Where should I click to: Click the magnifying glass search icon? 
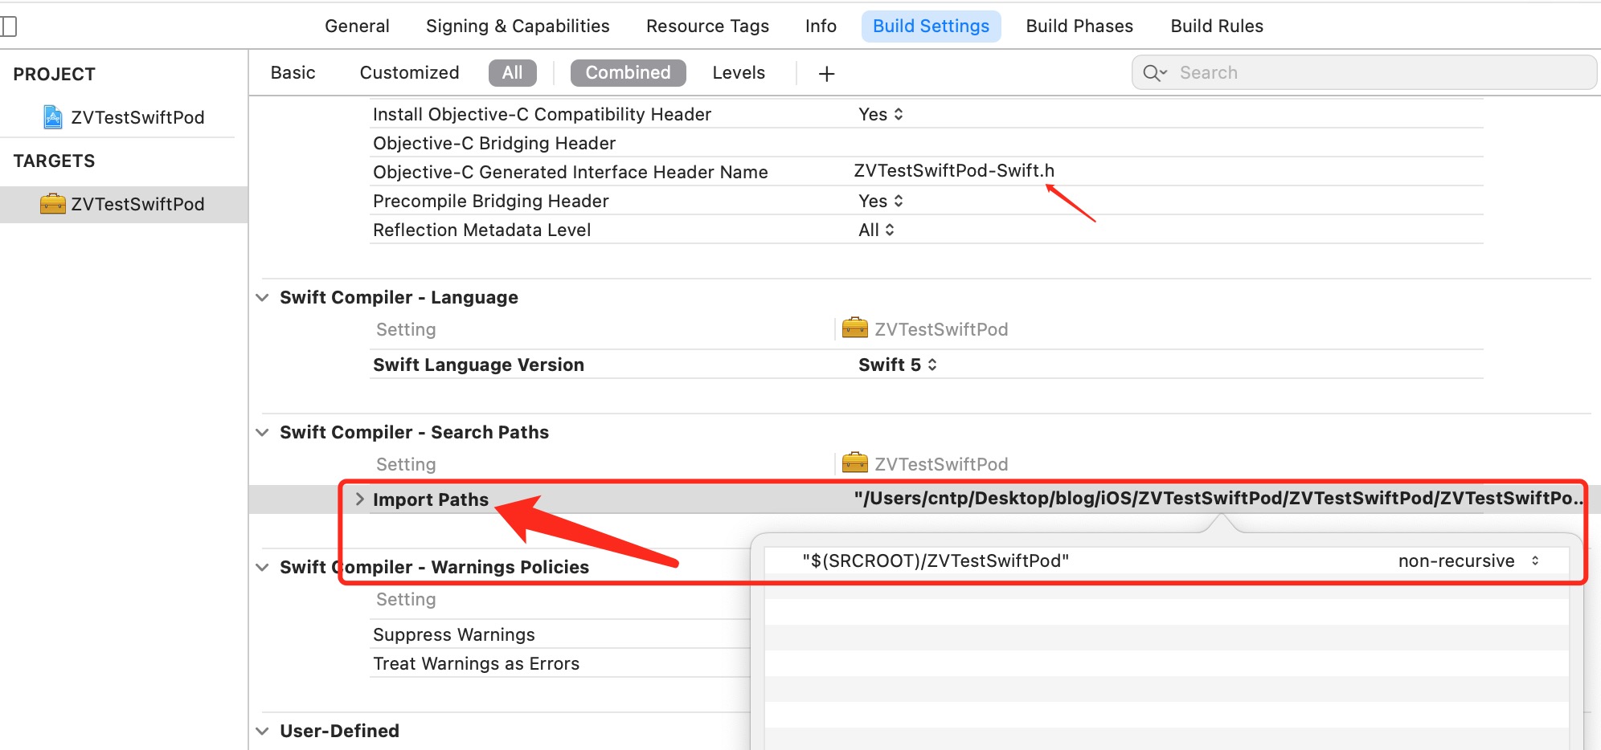[1153, 73]
